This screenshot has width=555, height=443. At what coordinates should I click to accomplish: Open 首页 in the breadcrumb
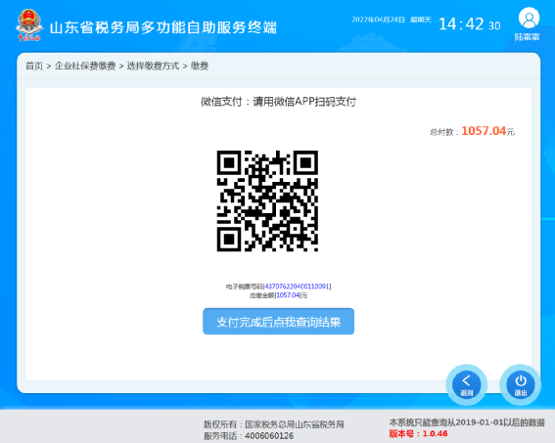click(34, 66)
